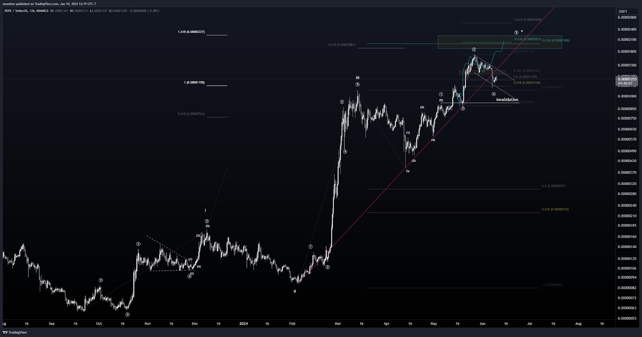Click 0.00001800 on the price axis
The height and width of the screenshot is (337, 642).
(627, 52)
